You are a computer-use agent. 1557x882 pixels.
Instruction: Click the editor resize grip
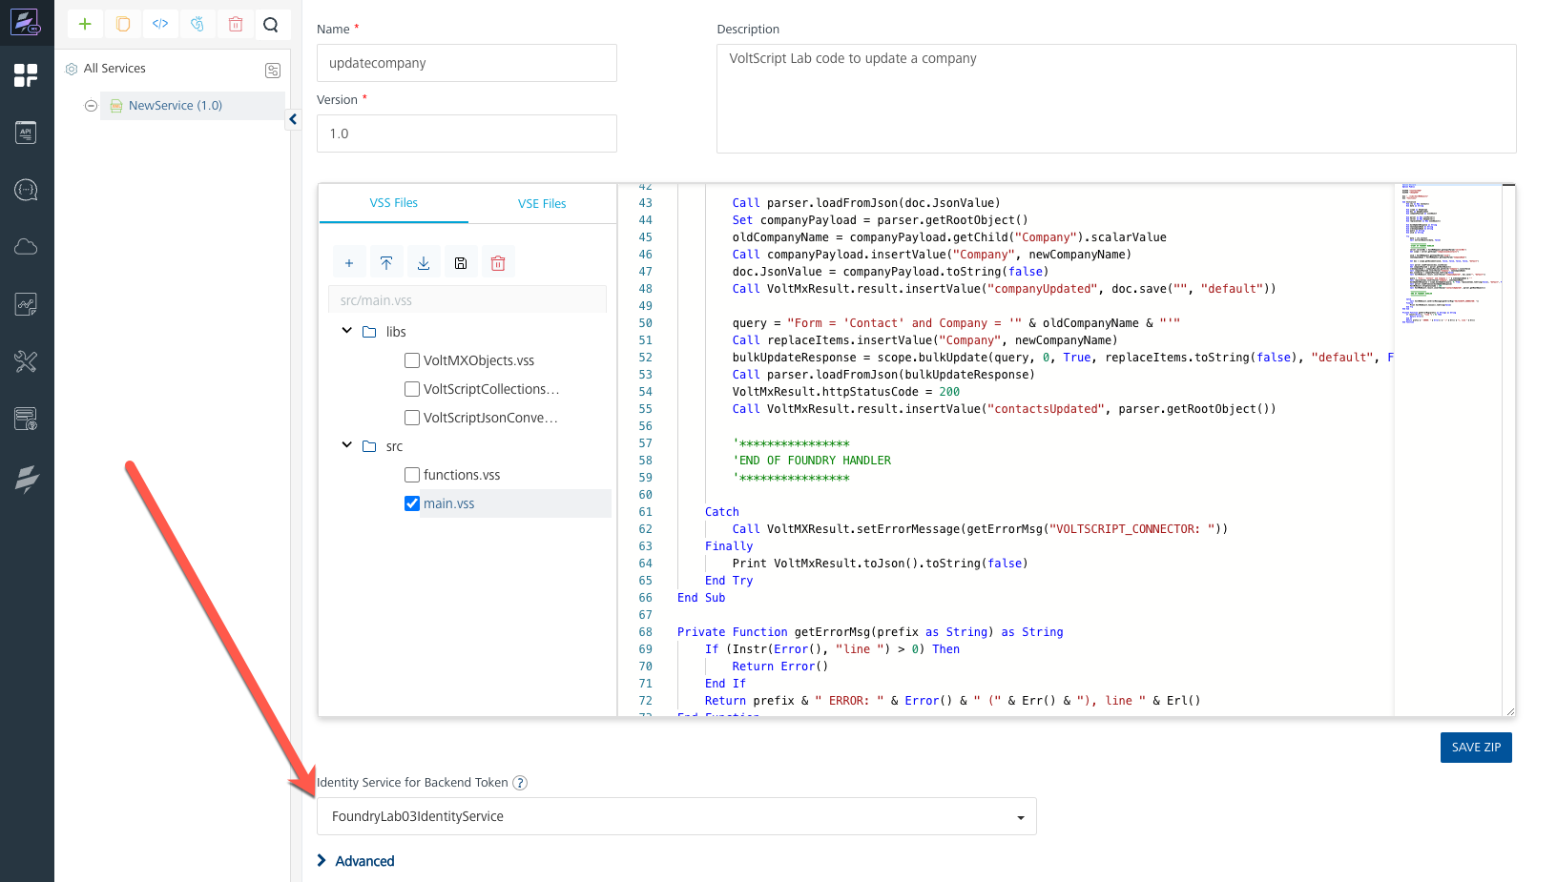click(x=1510, y=711)
